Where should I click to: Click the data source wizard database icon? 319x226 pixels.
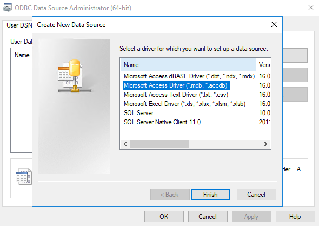(x=74, y=76)
